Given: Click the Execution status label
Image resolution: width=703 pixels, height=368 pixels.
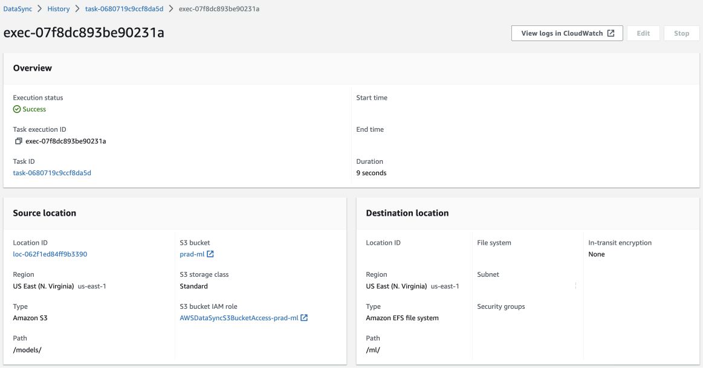Looking at the screenshot, I should point(38,98).
